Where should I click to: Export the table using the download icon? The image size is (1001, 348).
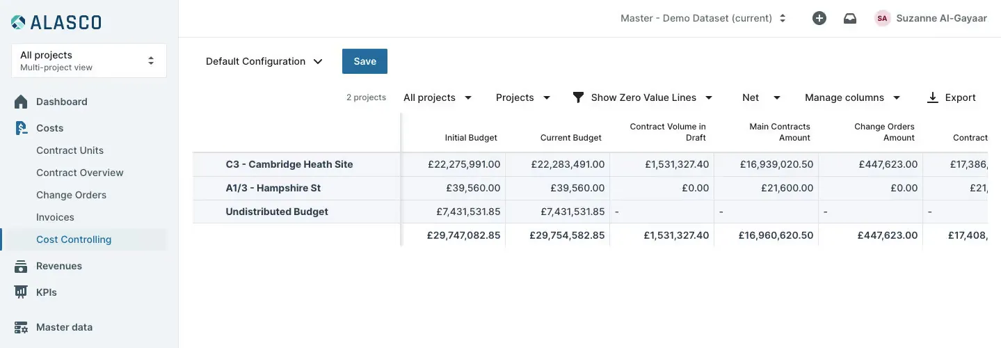point(933,98)
